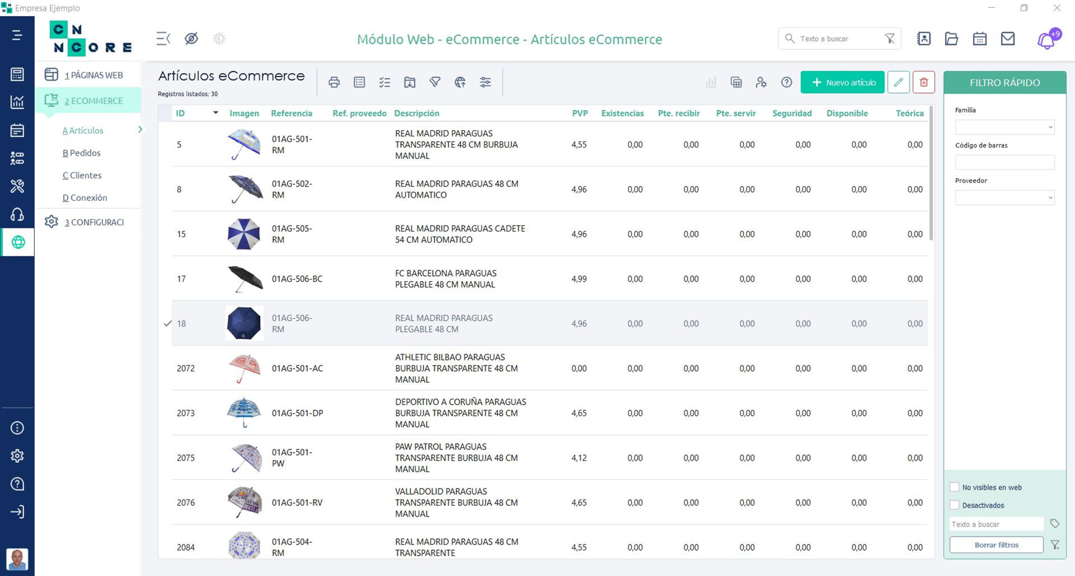Click the bar chart statistics icon

[711, 82]
